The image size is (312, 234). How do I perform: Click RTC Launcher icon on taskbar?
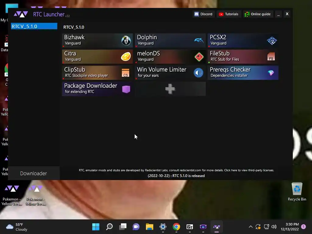(x=217, y=227)
